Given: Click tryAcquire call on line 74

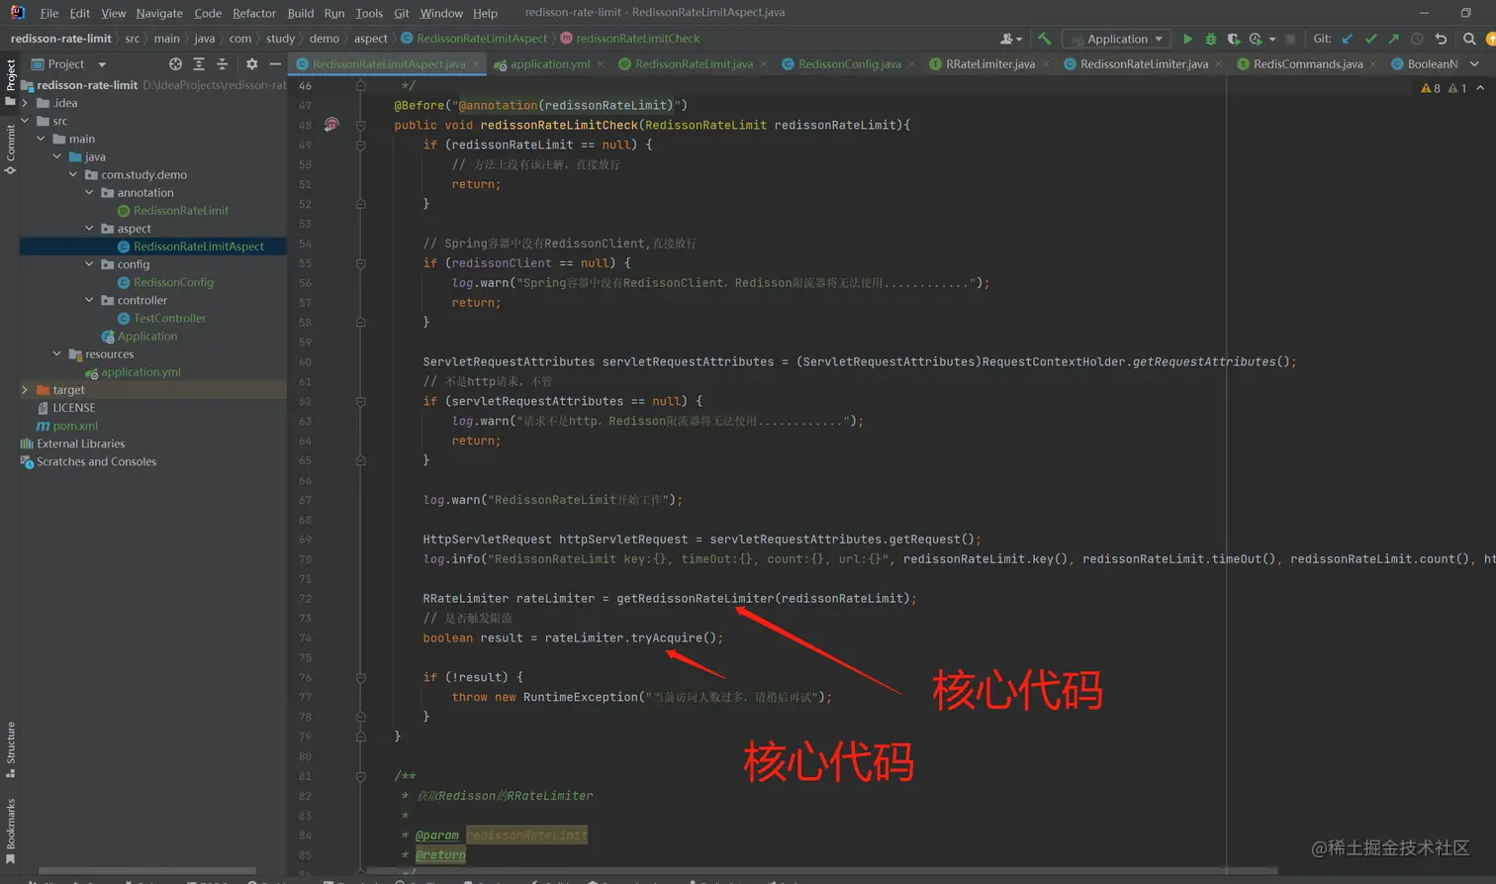Looking at the screenshot, I should point(667,638).
